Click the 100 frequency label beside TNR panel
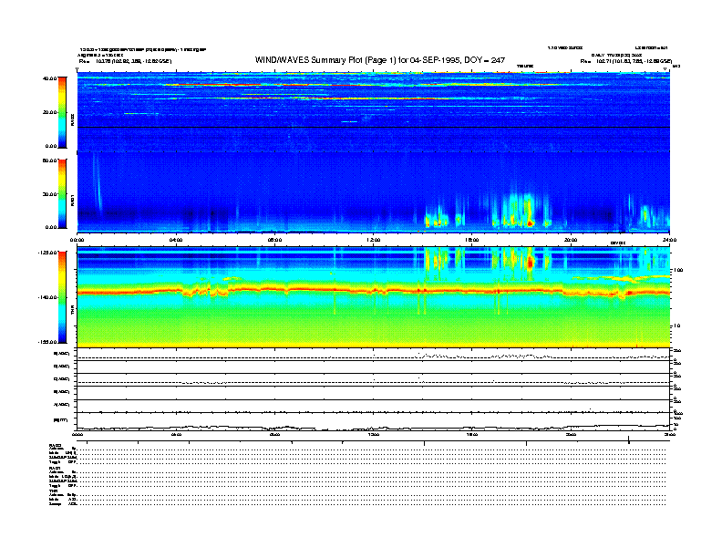The height and width of the screenshot is (558, 722). tap(678, 270)
